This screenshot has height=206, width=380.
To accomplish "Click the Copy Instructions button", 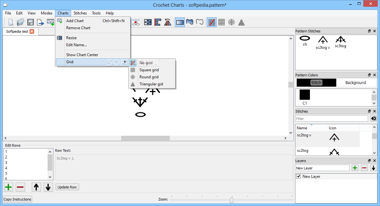I will tap(17, 199).
